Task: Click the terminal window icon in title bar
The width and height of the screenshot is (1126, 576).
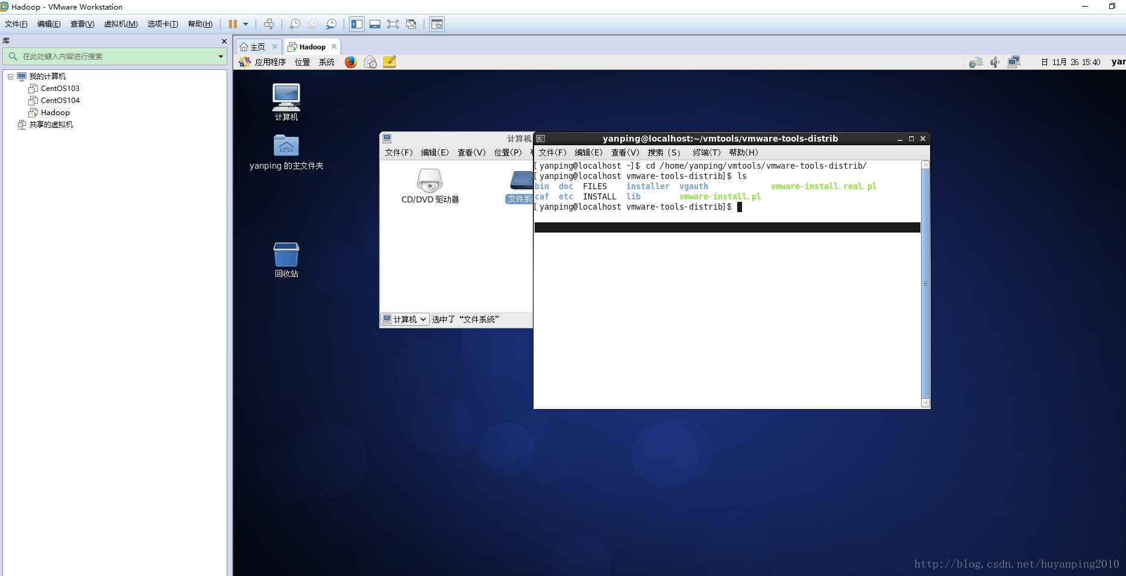Action: coord(541,139)
